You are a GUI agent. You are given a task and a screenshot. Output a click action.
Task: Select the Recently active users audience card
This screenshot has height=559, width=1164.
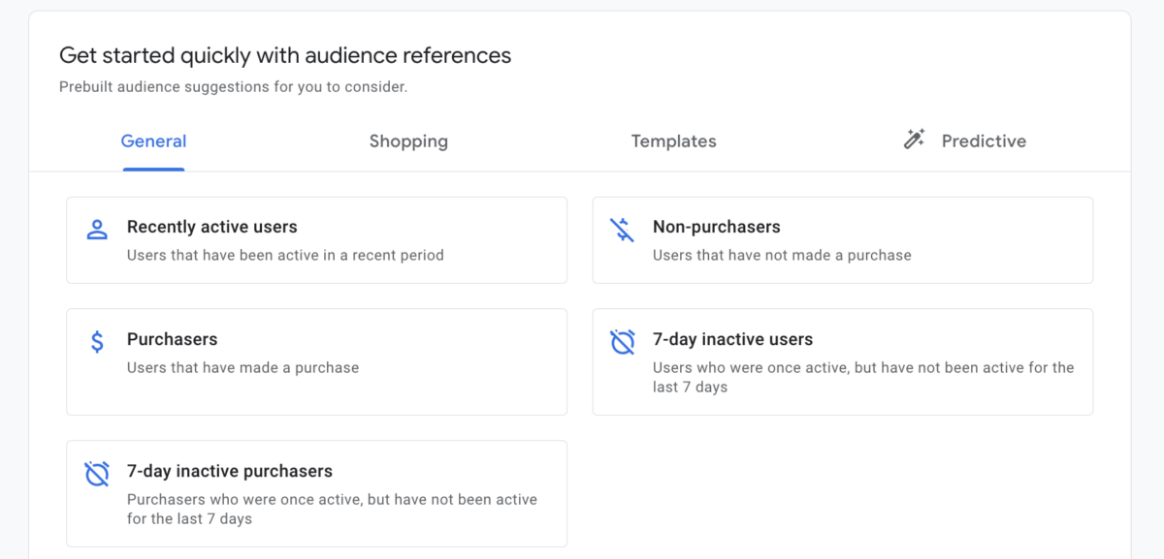317,239
